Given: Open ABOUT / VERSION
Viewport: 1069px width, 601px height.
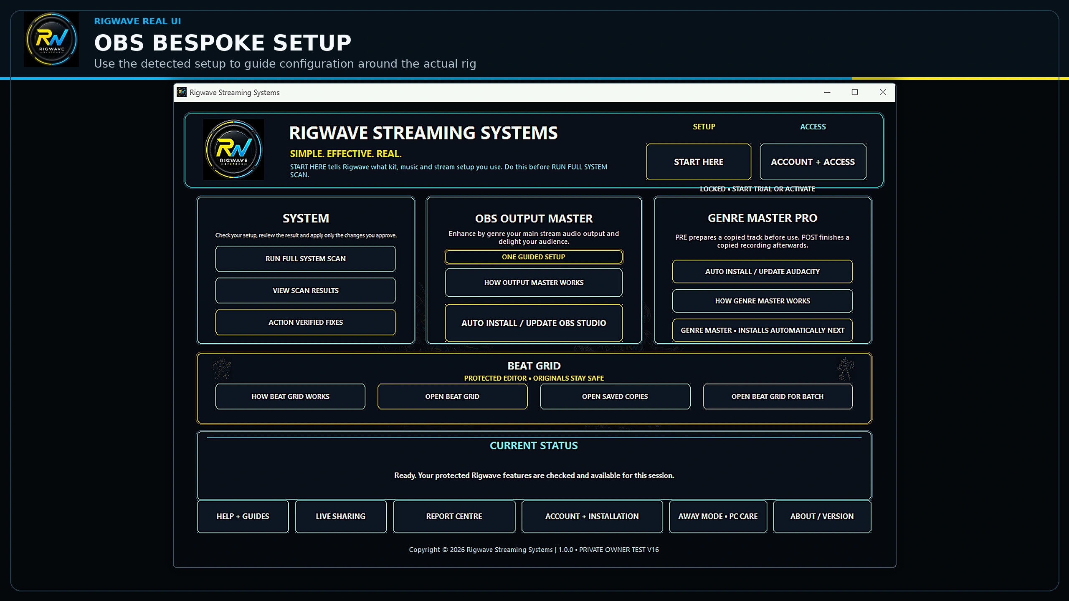Looking at the screenshot, I should tap(822, 516).
